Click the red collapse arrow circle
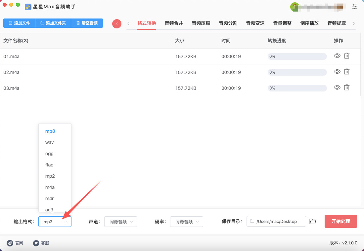Viewport: 364px width, 251px height. (x=117, y=24)
